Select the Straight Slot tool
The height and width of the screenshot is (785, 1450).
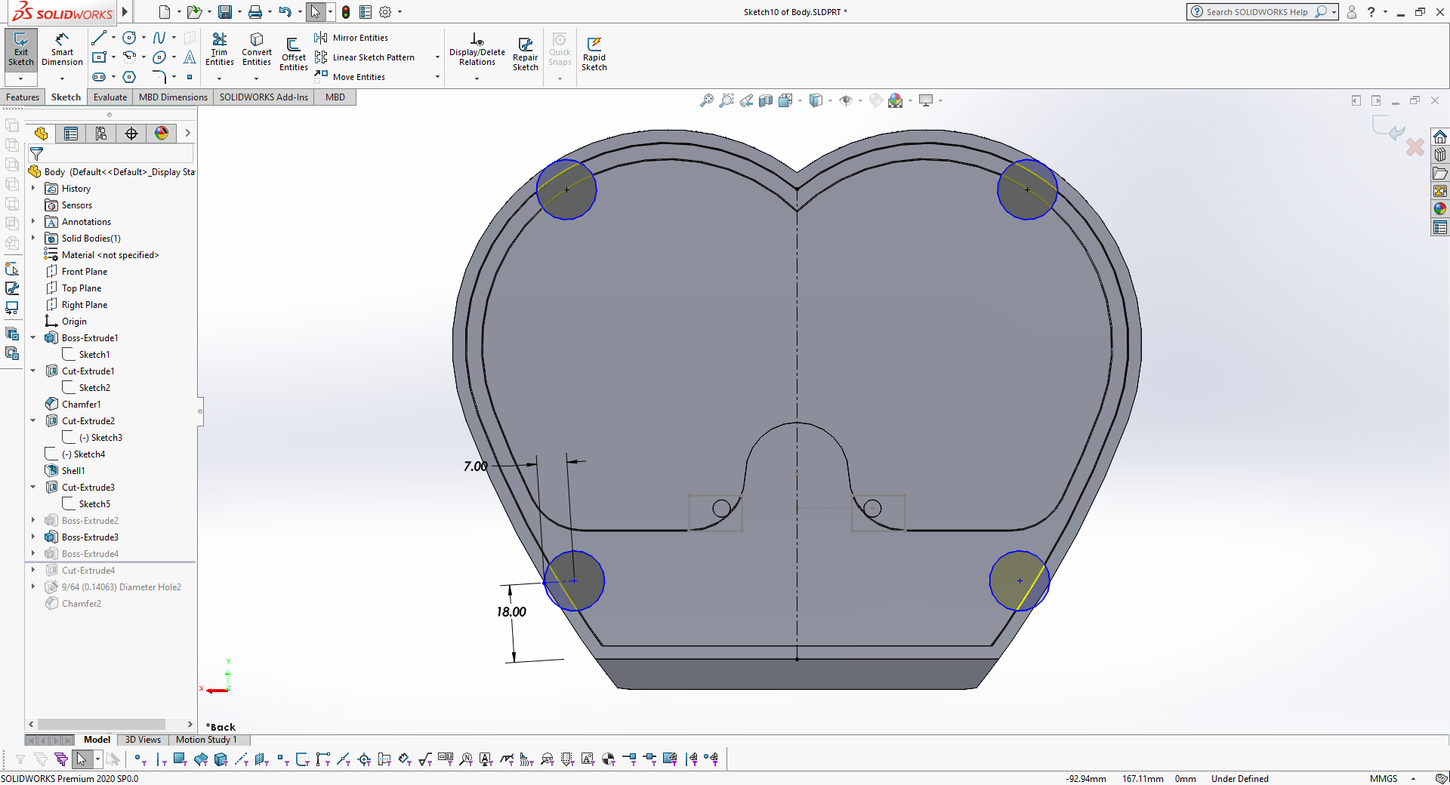click(98, 77)
